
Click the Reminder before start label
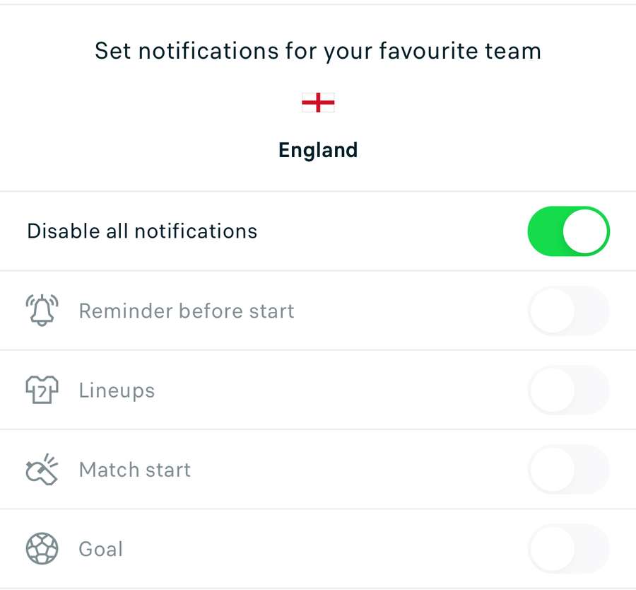(x=187, y=311)
